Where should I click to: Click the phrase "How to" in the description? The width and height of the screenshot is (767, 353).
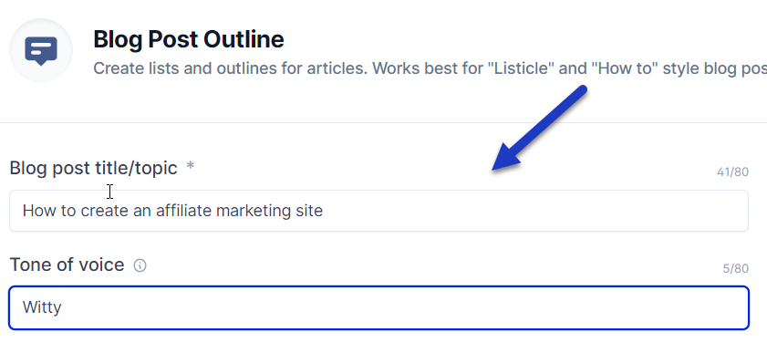pyautogui.click(x=623, y=68)
